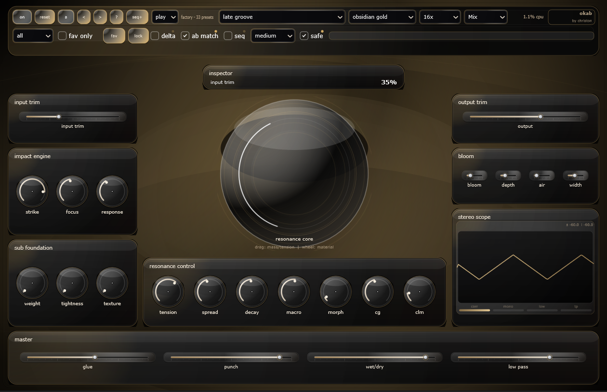Open the help via the question mark icon
607x392 pixels.
(x=116, y=16)
